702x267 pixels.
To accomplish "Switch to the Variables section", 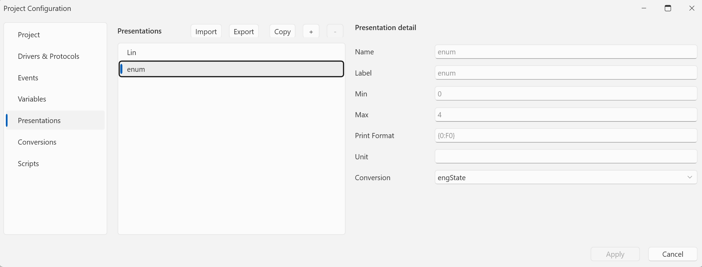I will 55,99.
